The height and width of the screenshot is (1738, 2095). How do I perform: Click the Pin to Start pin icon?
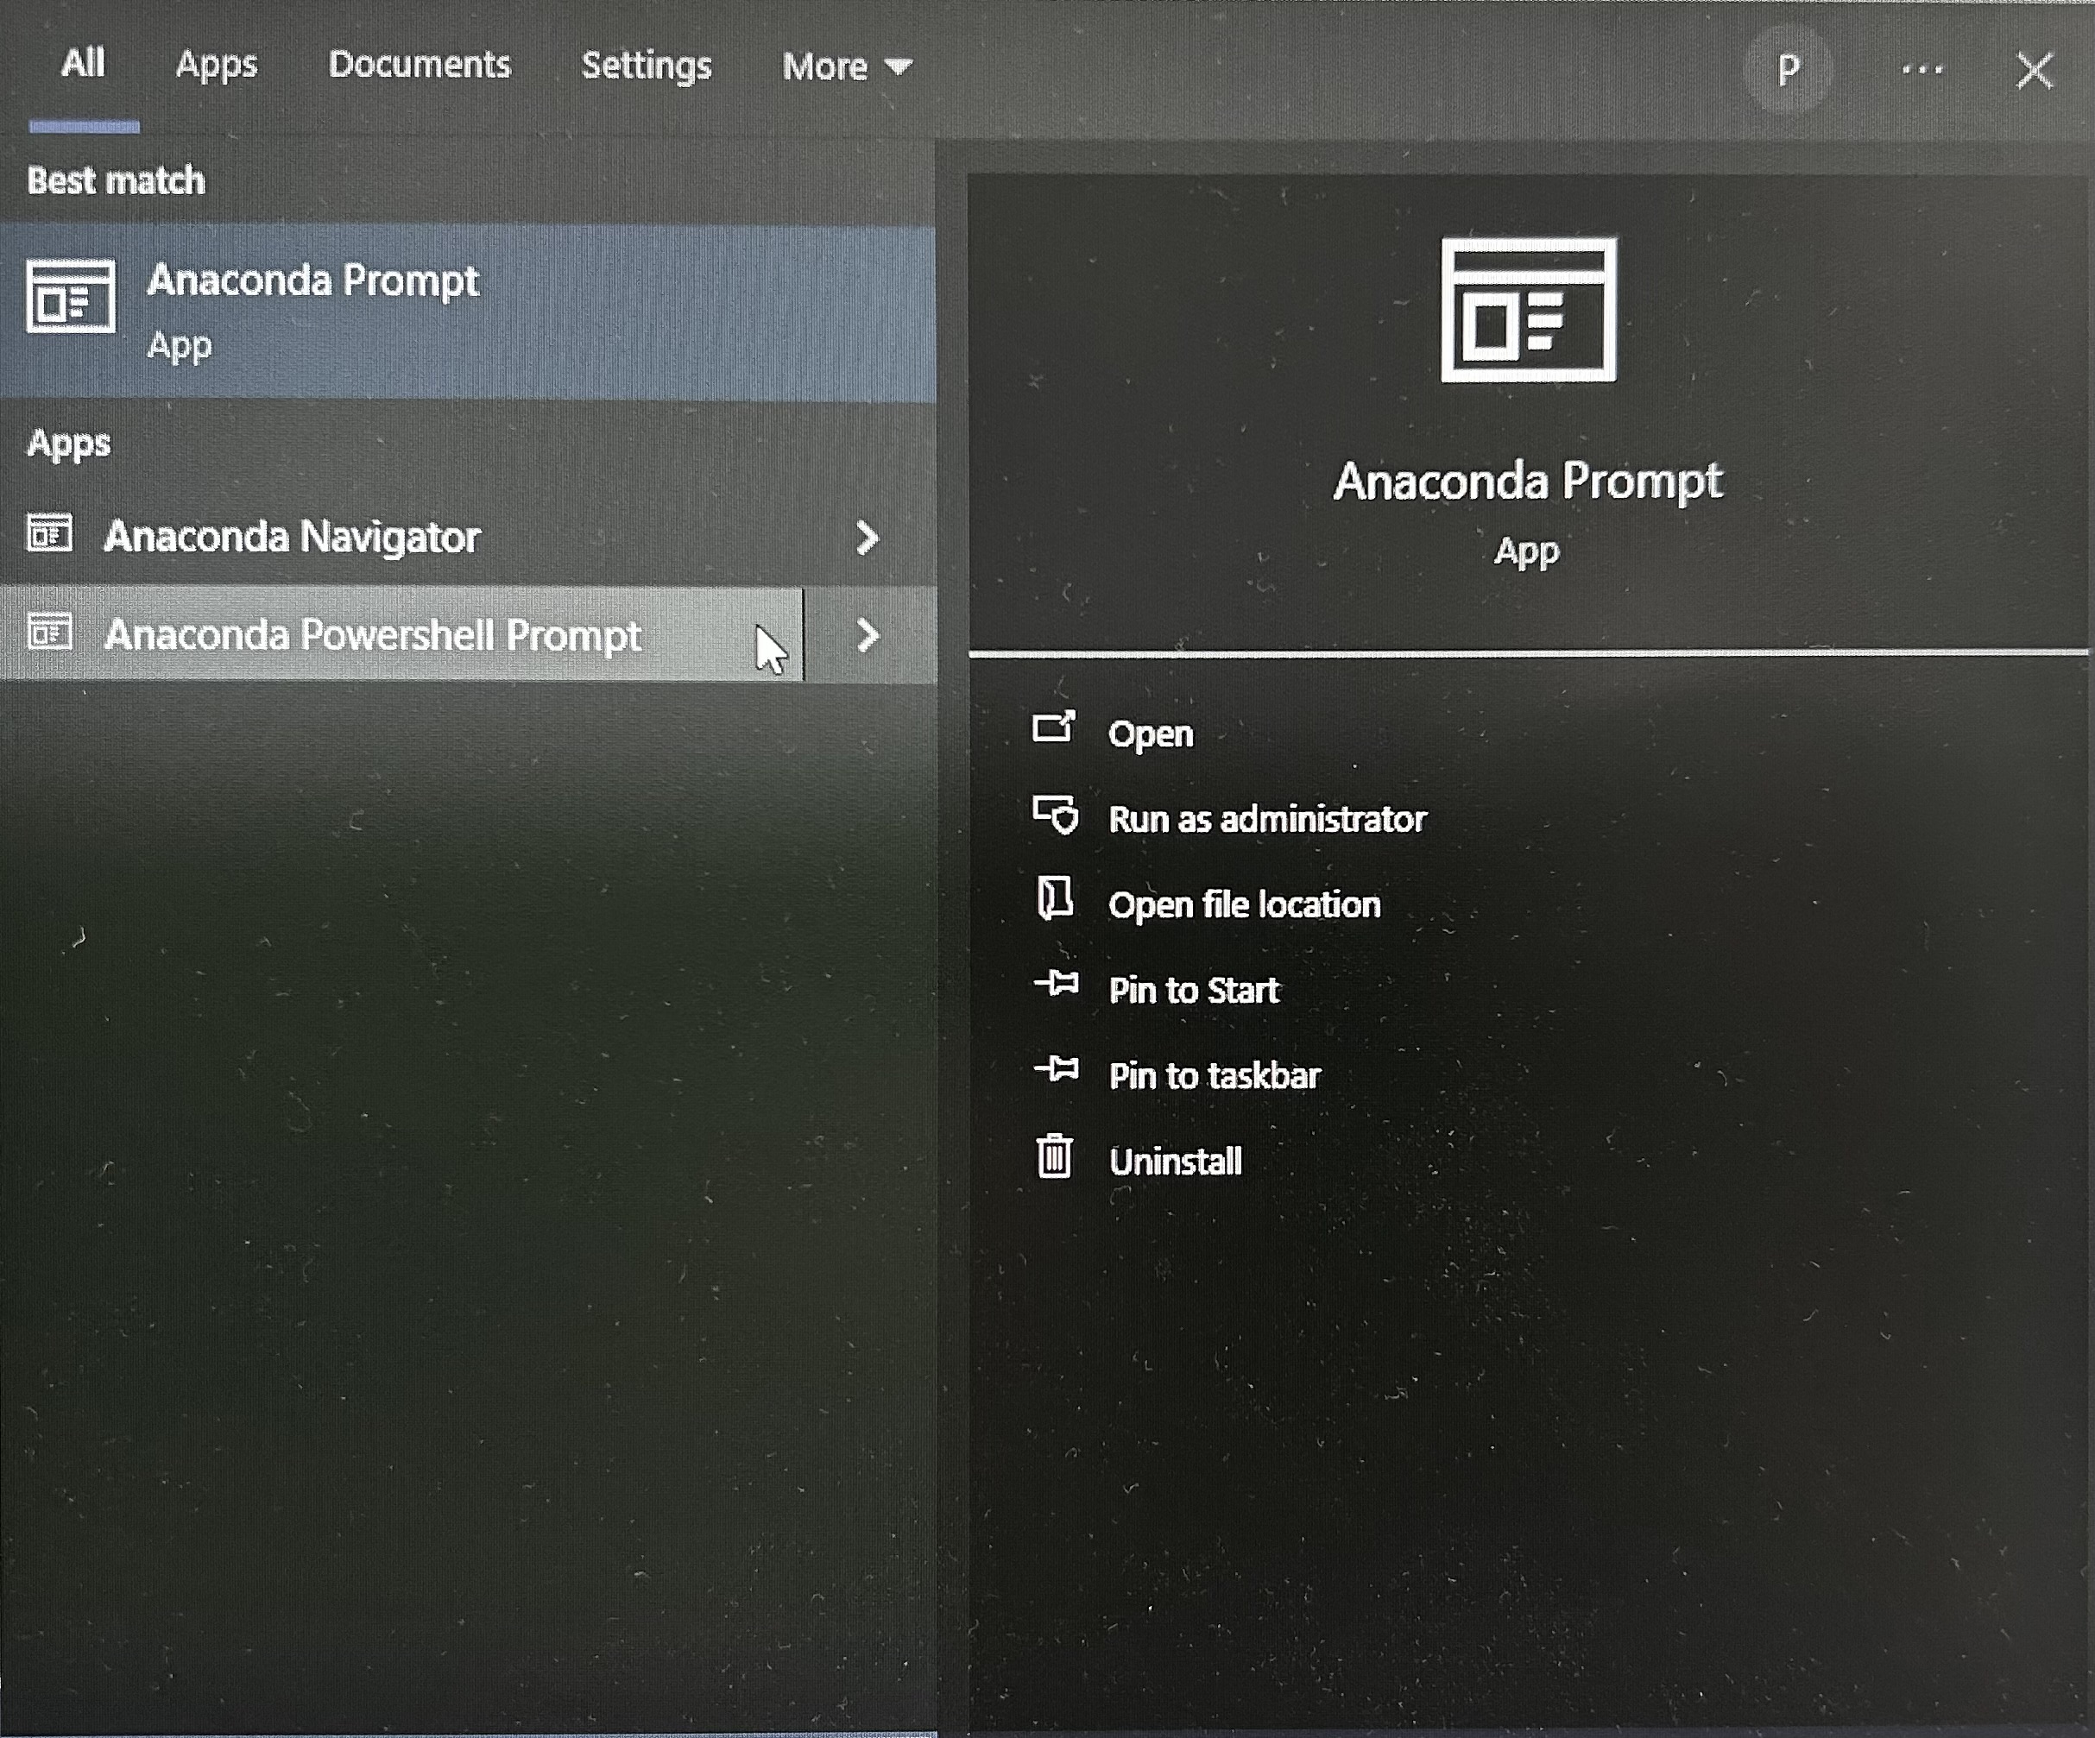pos(1056,985)
